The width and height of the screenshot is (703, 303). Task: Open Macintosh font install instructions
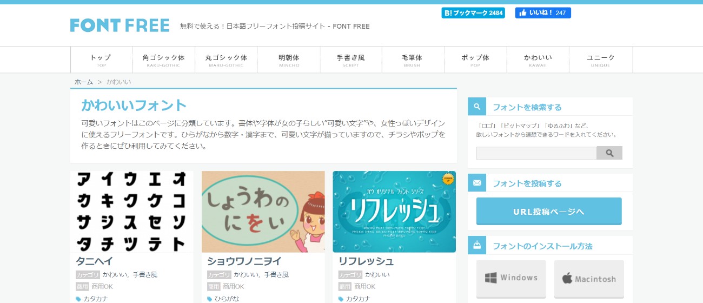pyautogui.click(x=588, y=278)
